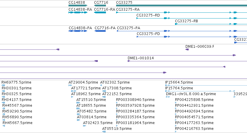Select the AT17308.5prime arrow glyph
This screenshot has width=247, height=133.
pyautogui.click(x=104, y=91)
